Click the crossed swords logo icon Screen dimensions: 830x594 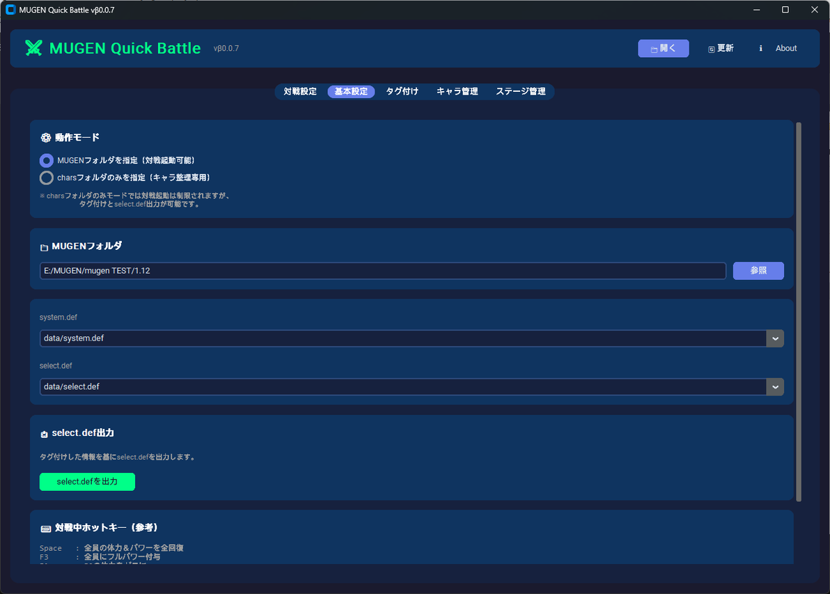click(33, 48)
